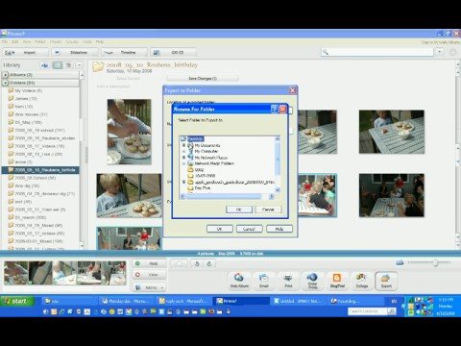461x346 pixels.
Task: Open the View menu
Action: point(27,41)
